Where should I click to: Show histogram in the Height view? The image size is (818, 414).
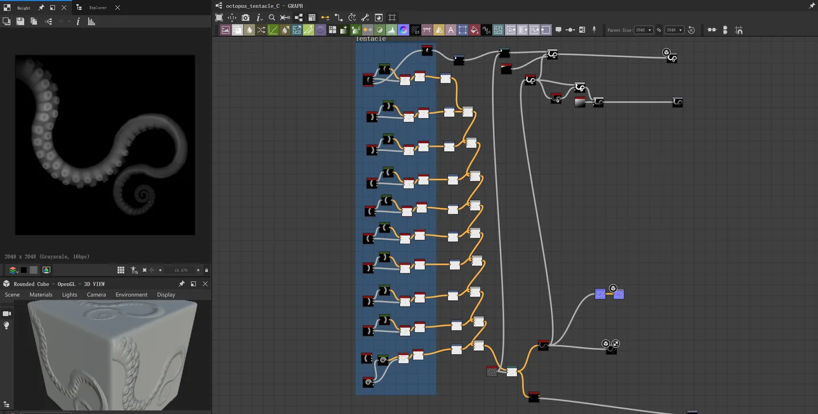(91, 22)
